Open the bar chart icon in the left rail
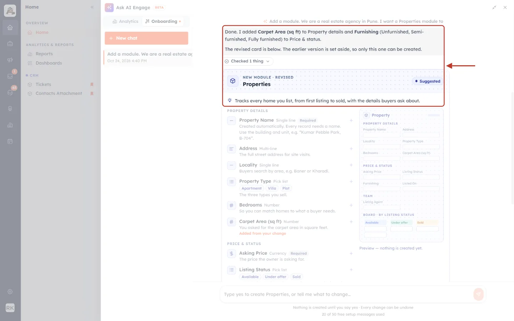Image resolution: width=514 pixels, height=321 pixels. 10,125
